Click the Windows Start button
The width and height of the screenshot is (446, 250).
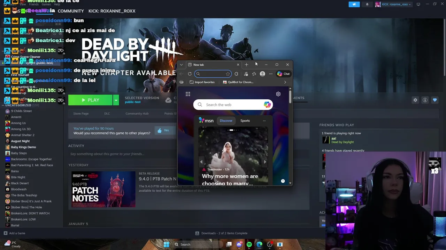166,244
